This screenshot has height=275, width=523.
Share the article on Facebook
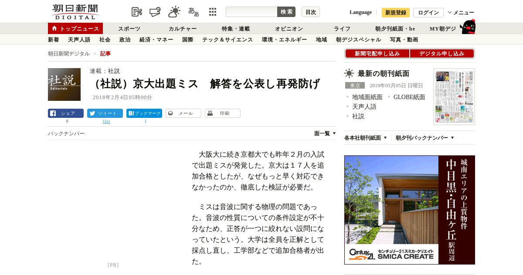pos(66,113)
